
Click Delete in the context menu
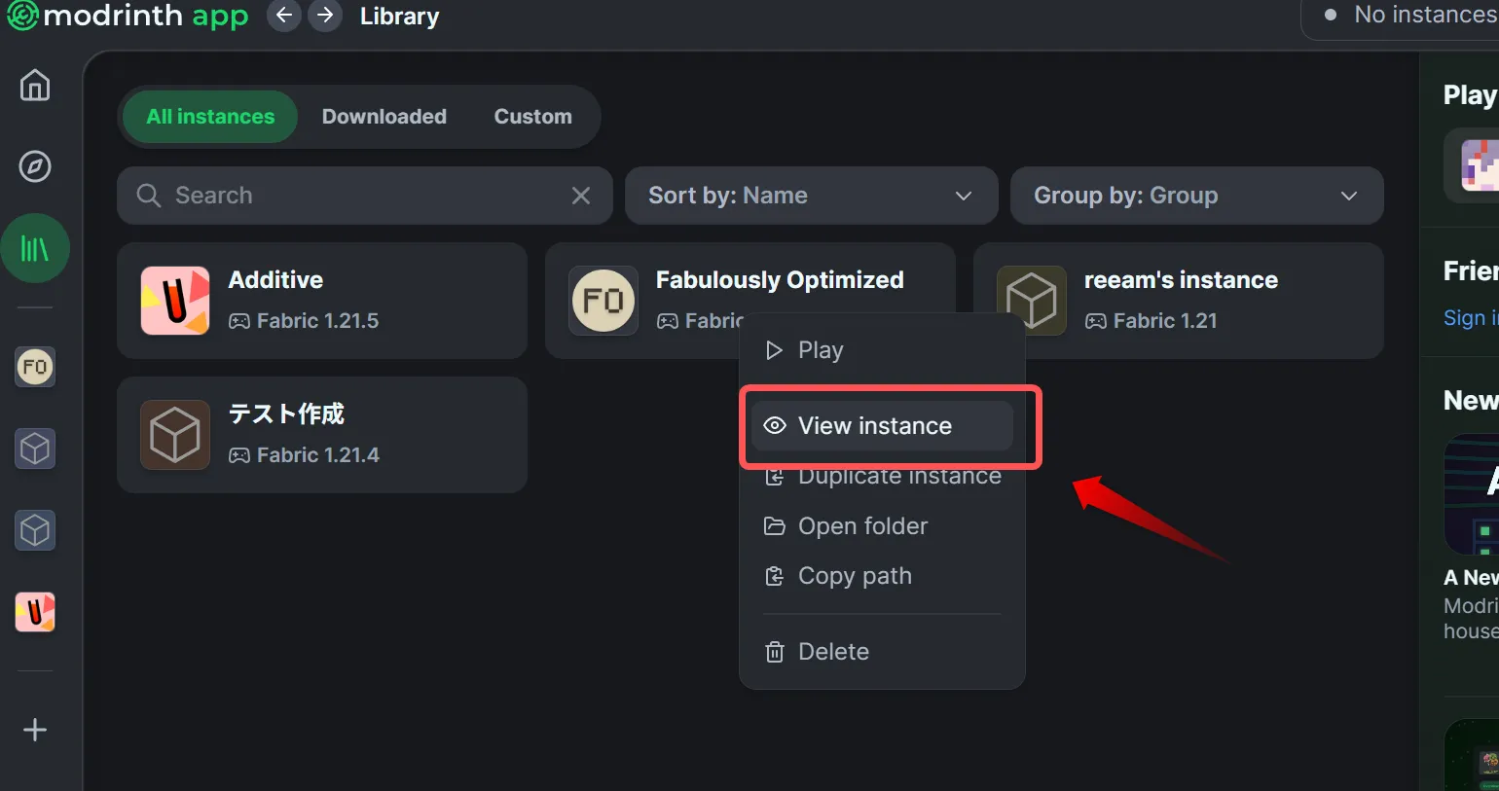pos(833,652)
